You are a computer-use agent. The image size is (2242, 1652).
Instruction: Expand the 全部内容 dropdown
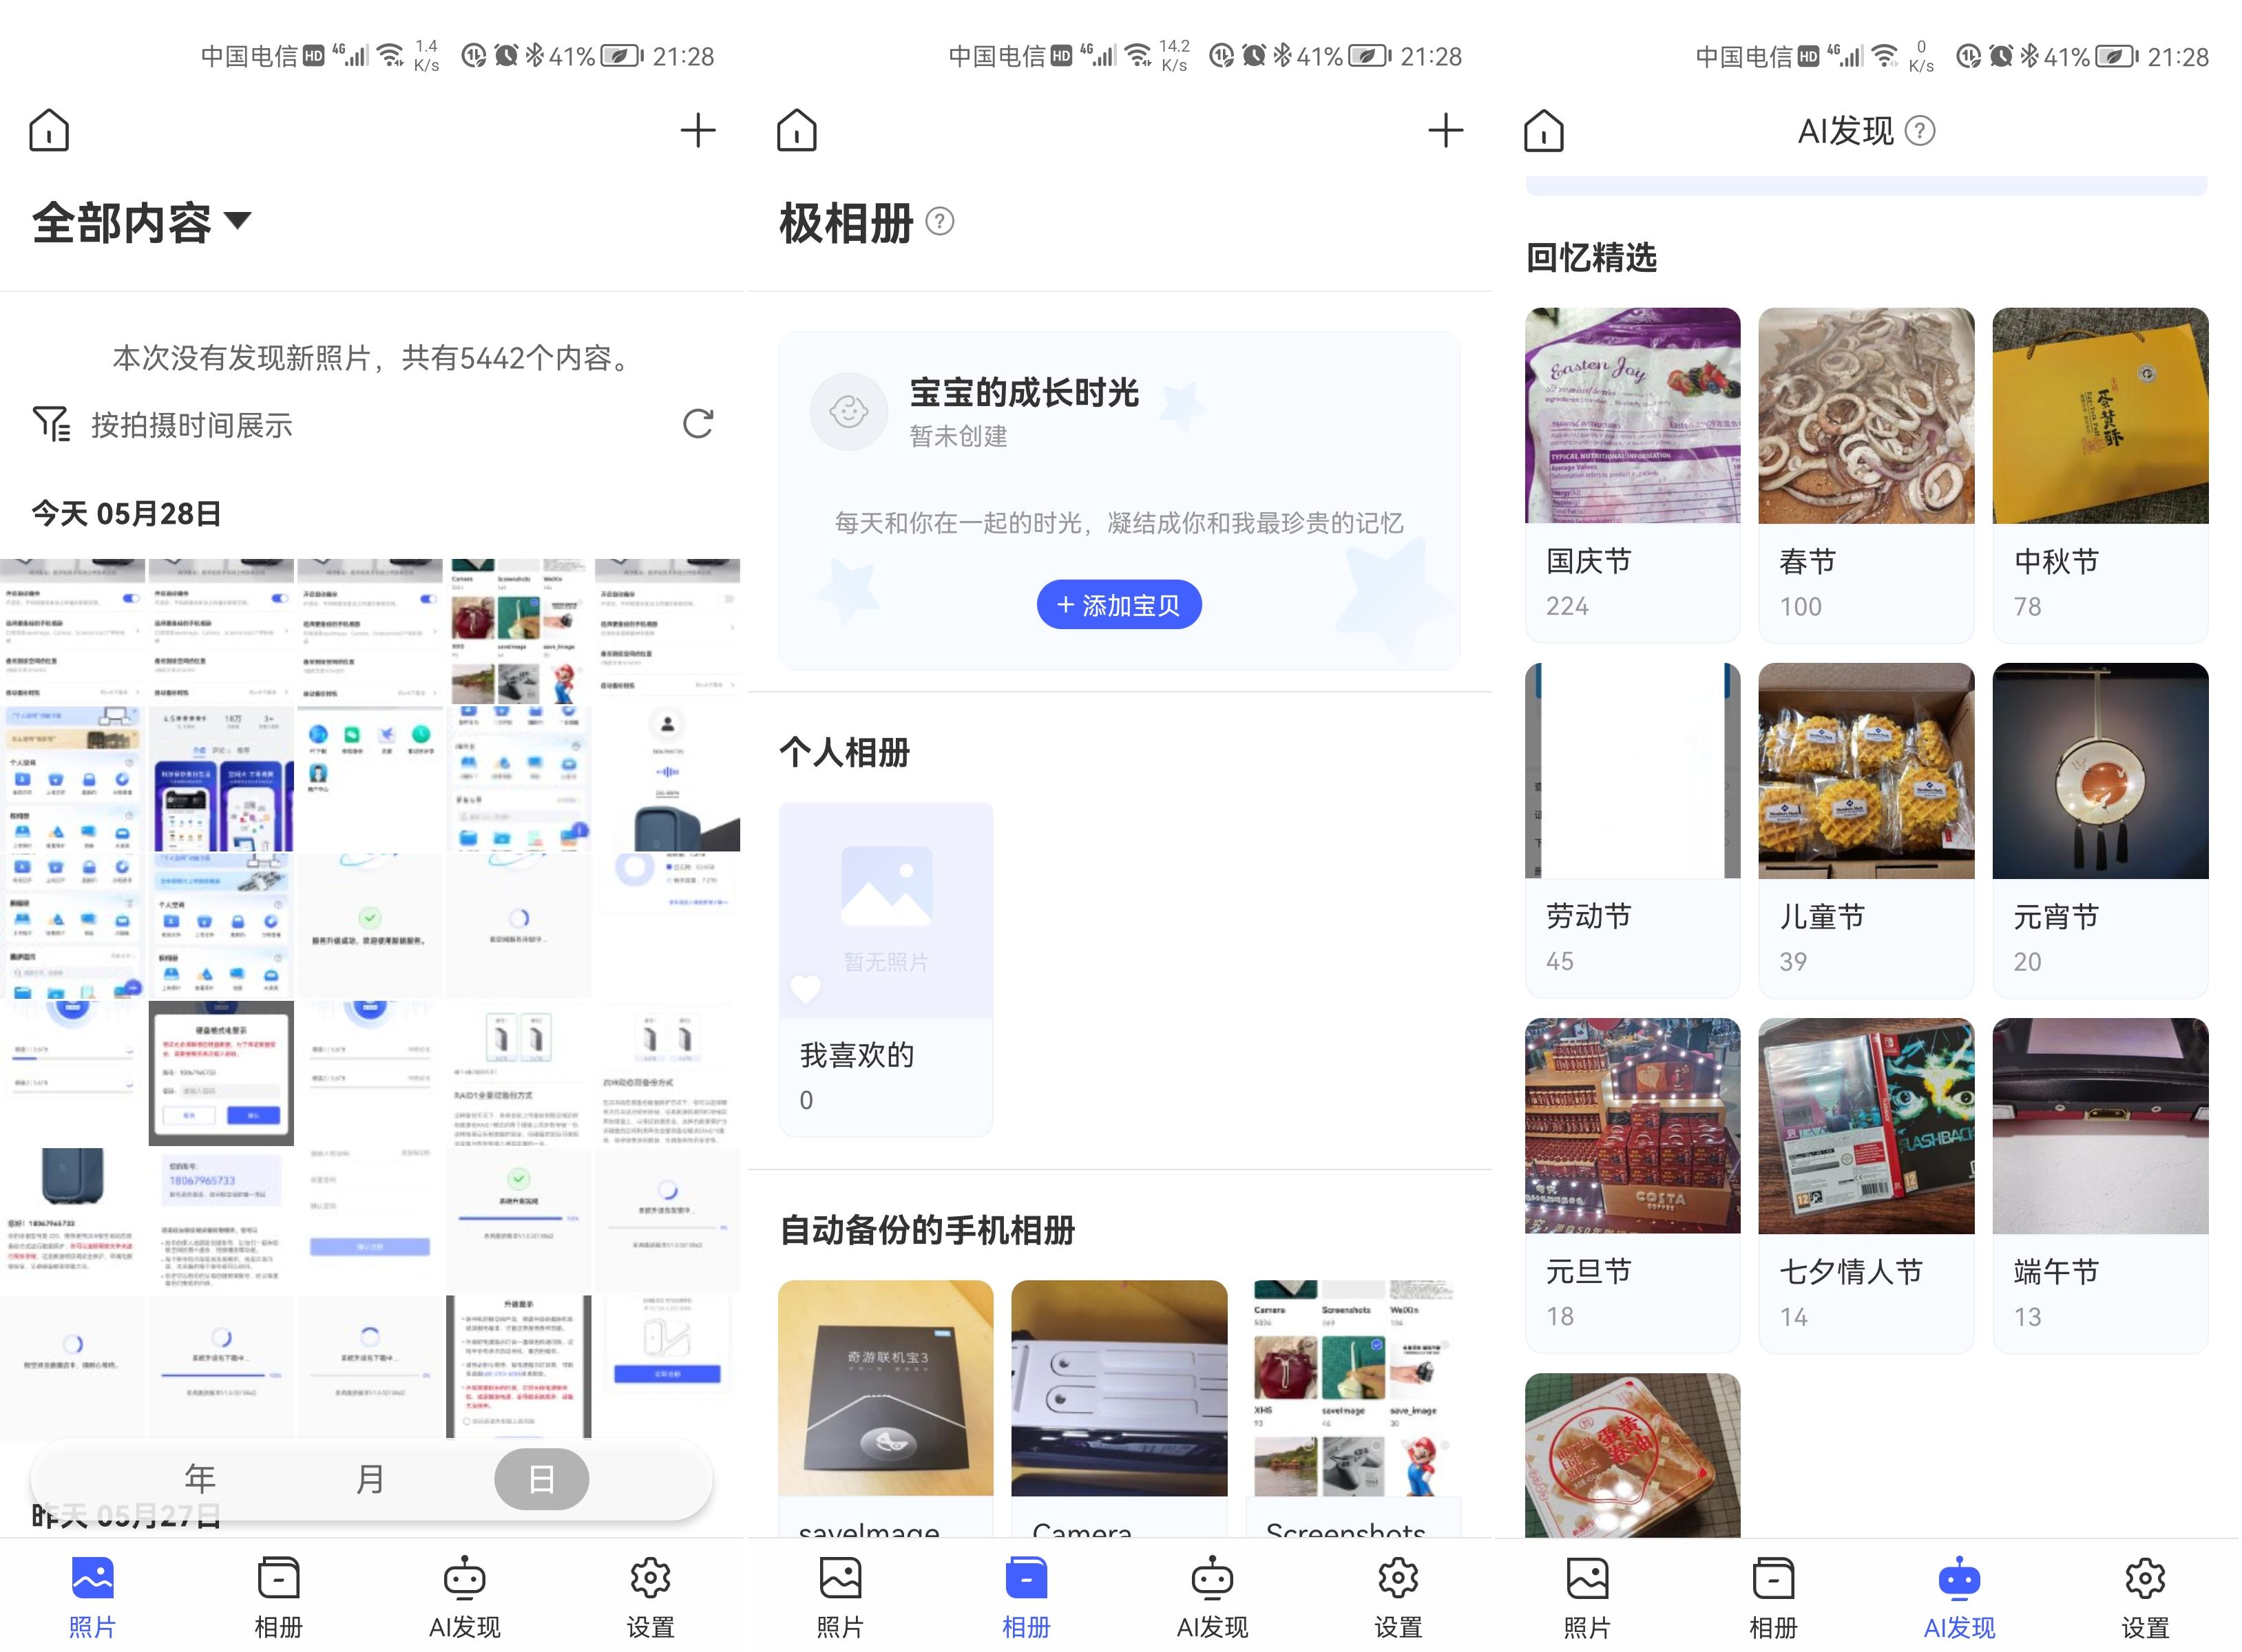tap(238, 223)
